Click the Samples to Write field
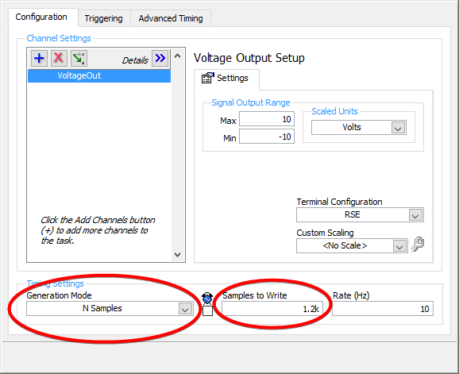 272,309
